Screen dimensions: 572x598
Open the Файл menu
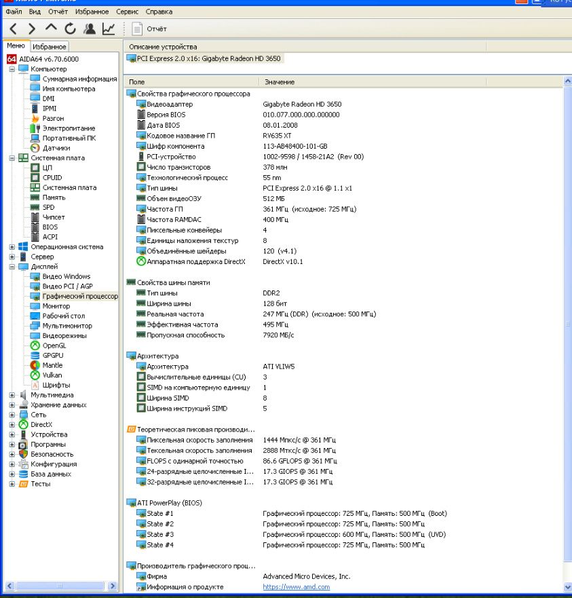[14, 12]
